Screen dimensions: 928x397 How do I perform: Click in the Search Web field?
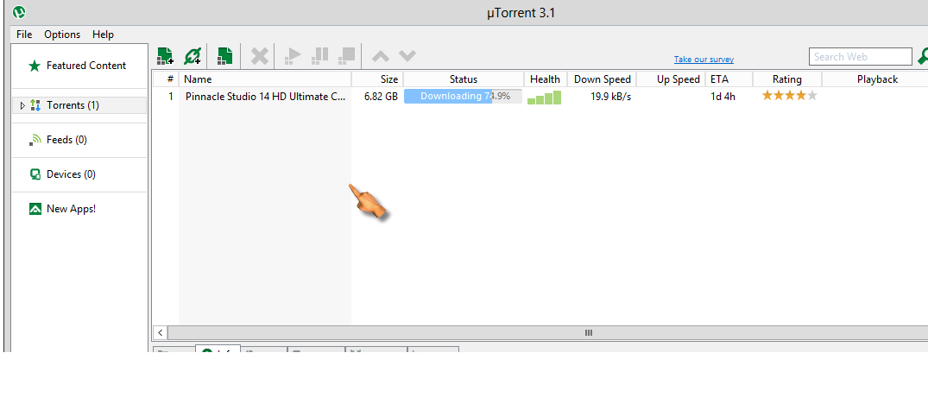(861, 57)
